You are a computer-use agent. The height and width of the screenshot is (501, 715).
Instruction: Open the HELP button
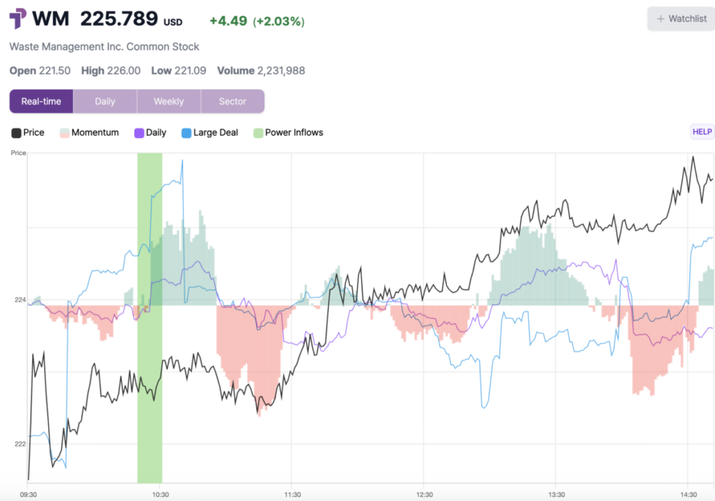[702, 131]
